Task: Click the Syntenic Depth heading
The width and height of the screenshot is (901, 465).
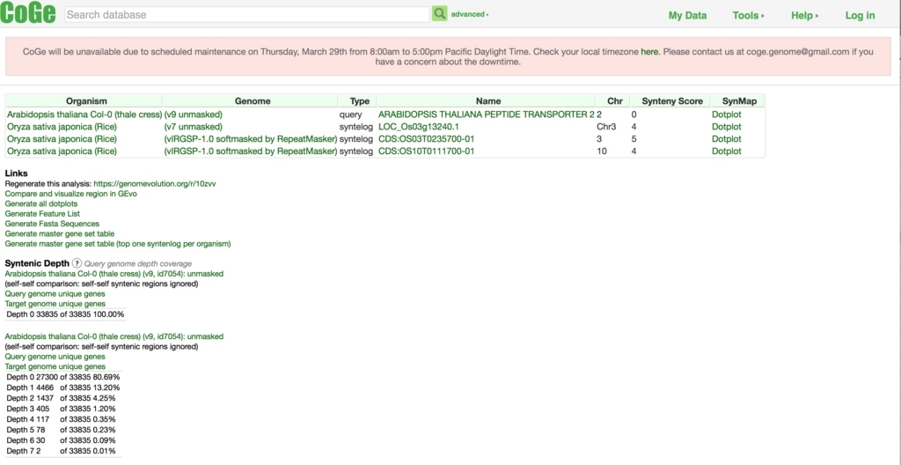Action: point(37,263)
